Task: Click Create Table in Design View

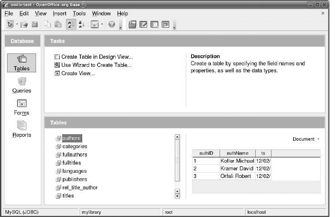Action: pos(94,57)
